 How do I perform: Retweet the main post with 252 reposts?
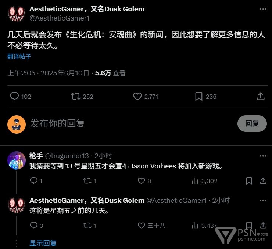coord(76,96)
